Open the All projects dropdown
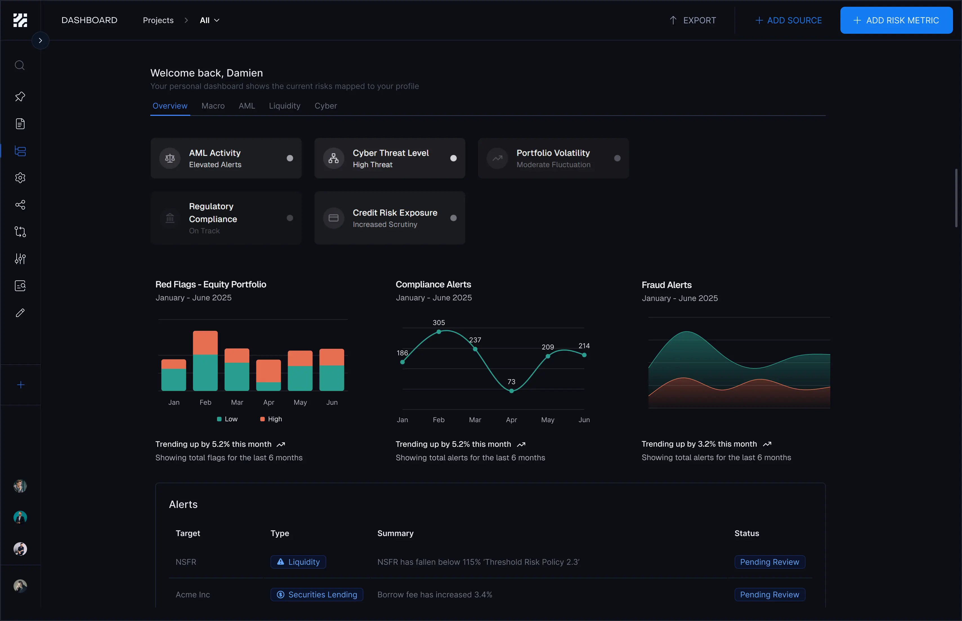This screenshot has width=962, height=621. pos(209,20)
